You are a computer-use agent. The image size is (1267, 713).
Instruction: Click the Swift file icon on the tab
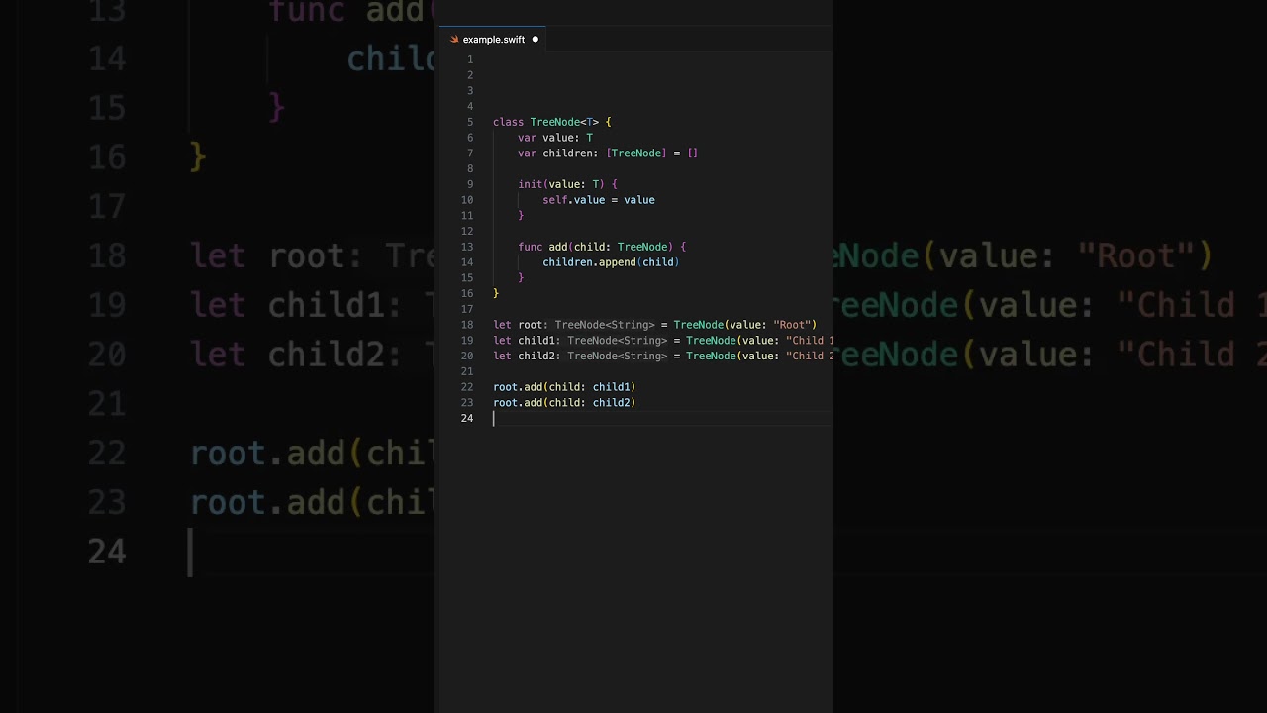(x=454, y=40)
